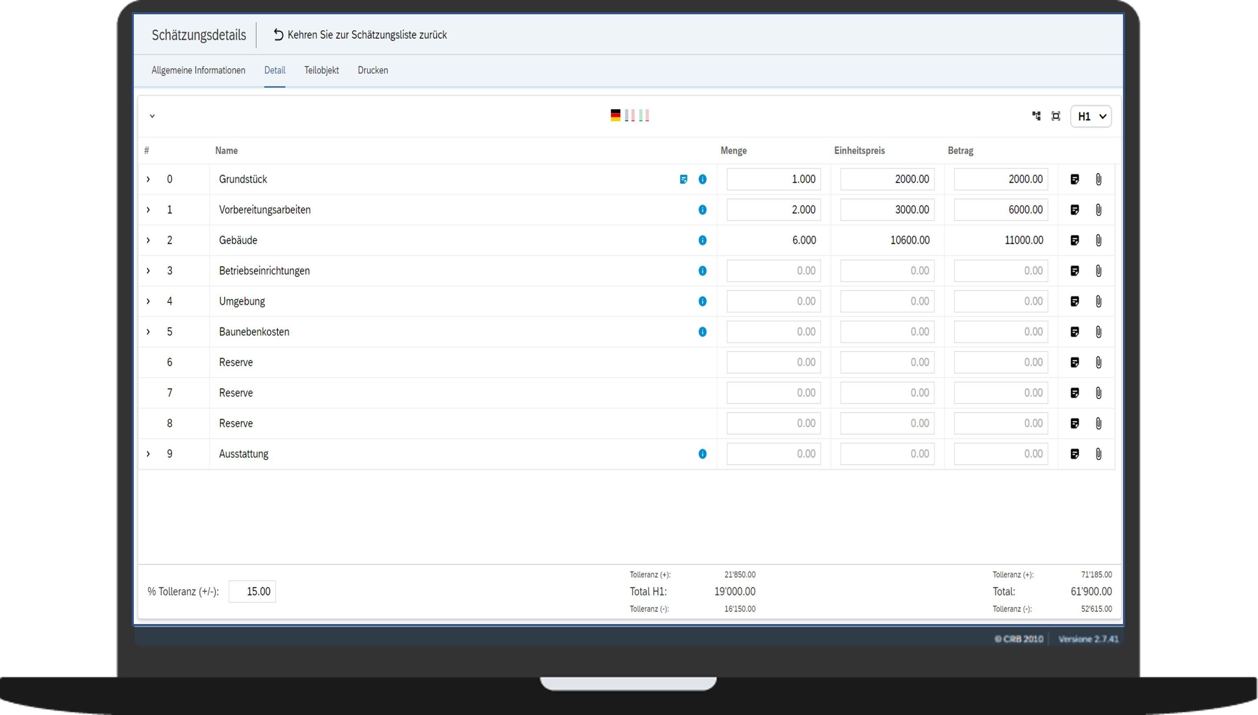Click attachment paperclip for Grundstück row
Viewport: 1258px width, 715px height.
(x=1099, y=179)
